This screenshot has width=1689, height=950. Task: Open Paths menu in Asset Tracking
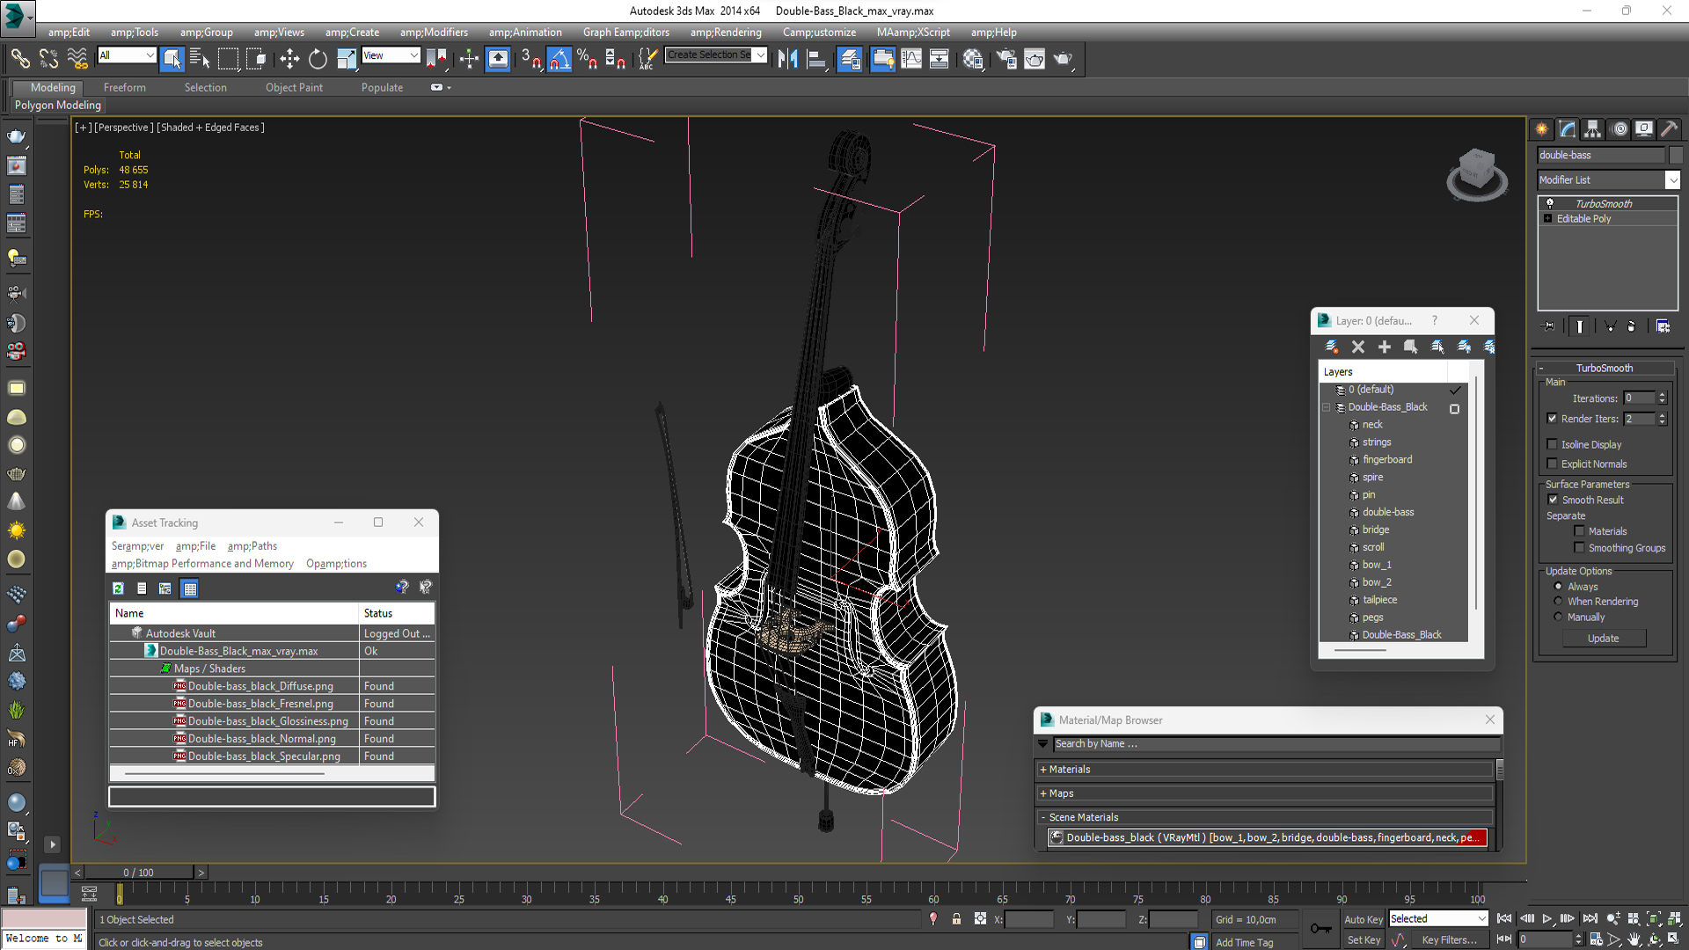click(x=252, y=545)
